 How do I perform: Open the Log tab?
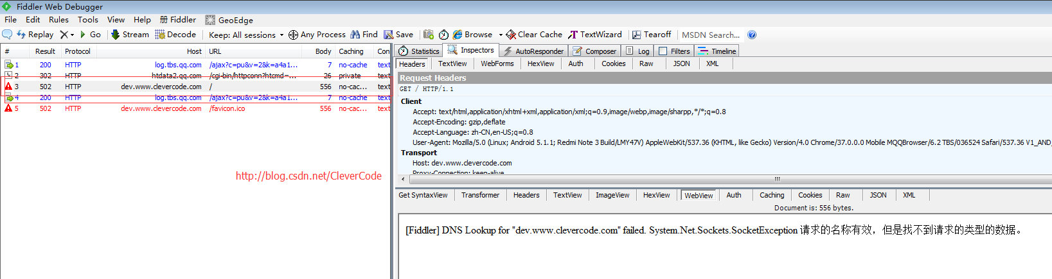pos(637,51)
